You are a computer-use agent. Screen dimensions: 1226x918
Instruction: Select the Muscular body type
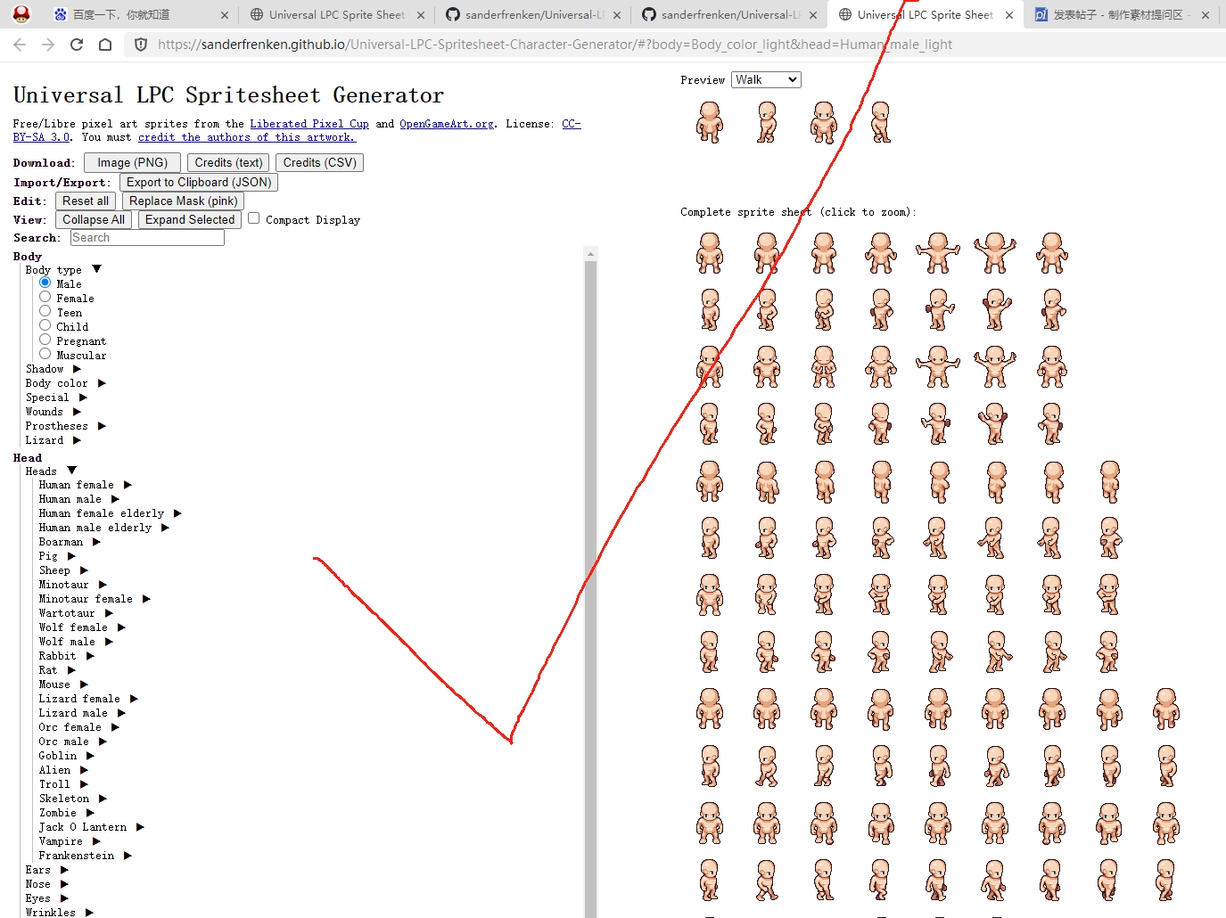[45, 354]
